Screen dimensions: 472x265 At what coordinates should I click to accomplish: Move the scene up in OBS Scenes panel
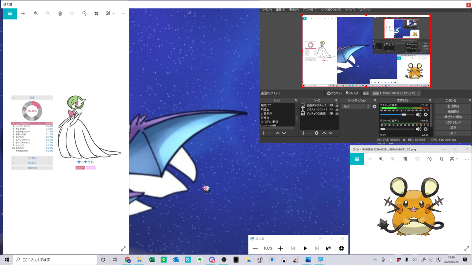(x=277, y=133)
